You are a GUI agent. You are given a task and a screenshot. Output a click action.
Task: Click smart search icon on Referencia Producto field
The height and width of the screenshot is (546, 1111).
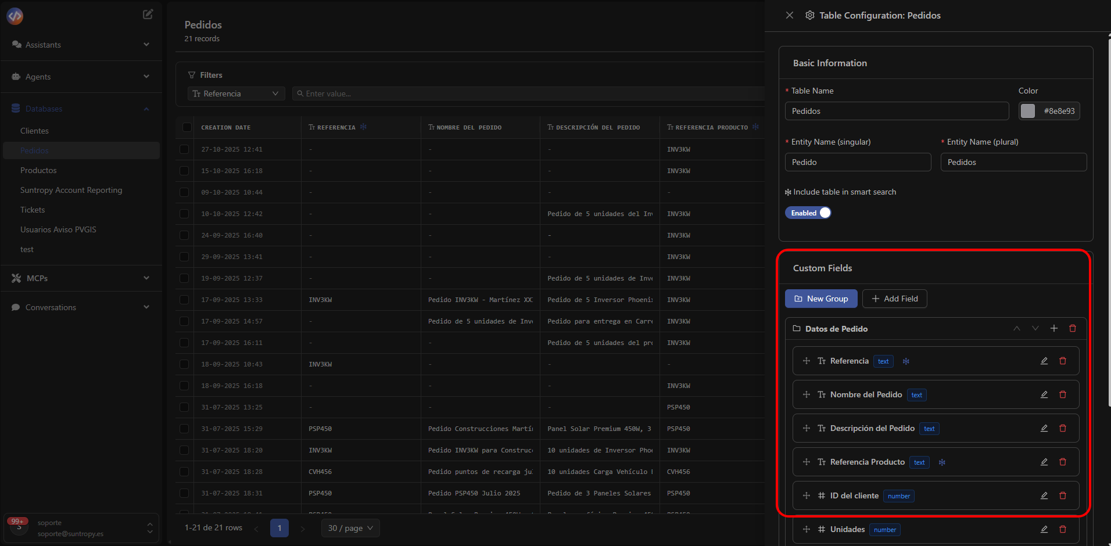[942, 462]
